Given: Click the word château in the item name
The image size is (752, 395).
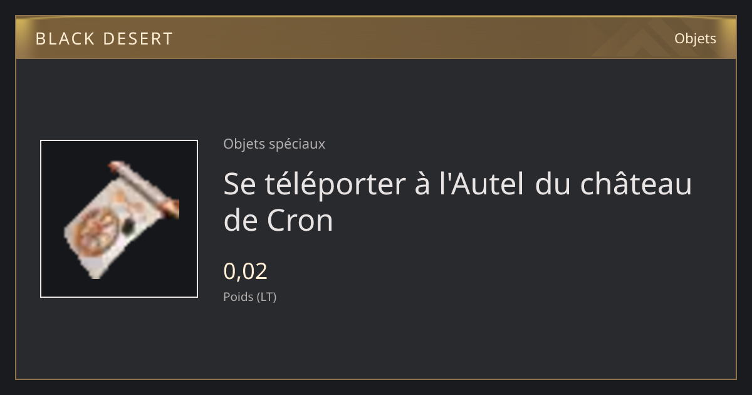Looking at the screenshot, I should click(636, 184).
